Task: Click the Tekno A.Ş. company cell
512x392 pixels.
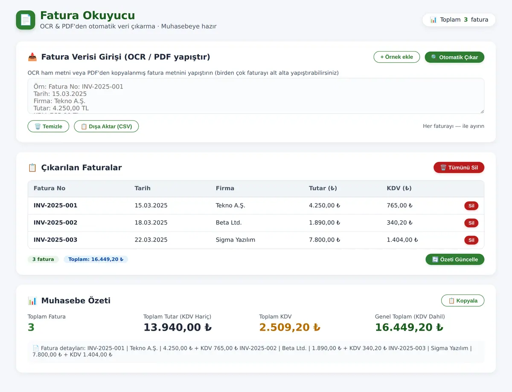Action: click(230, 205)
